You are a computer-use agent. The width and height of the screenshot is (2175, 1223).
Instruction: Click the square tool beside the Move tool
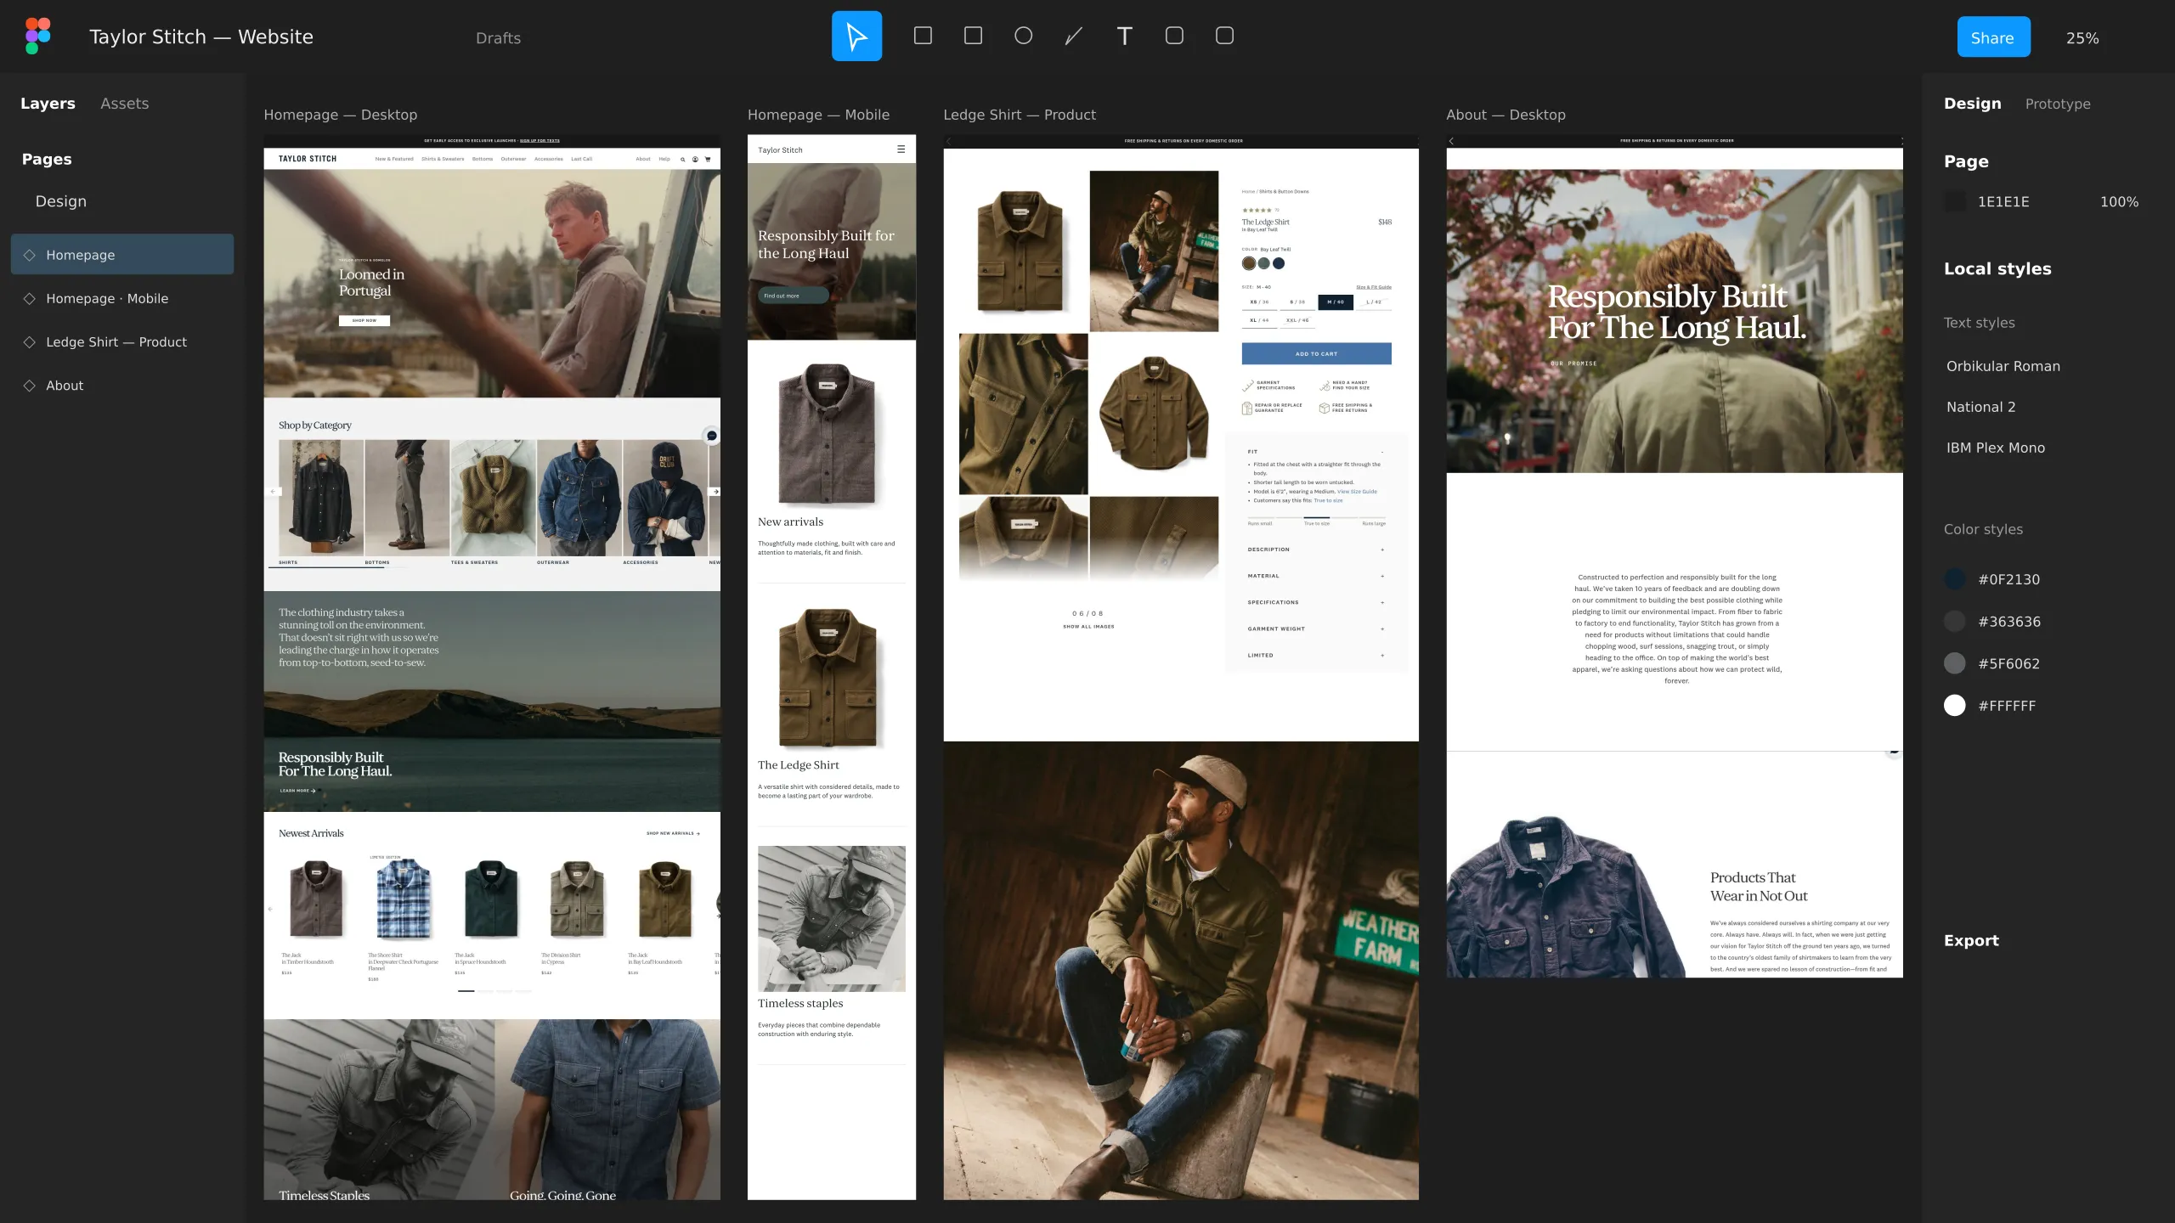pyautogui.click(x=923, y=36)
